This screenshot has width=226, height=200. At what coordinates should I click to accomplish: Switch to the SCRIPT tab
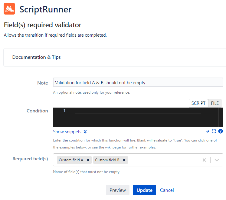[x=198, y=103]
